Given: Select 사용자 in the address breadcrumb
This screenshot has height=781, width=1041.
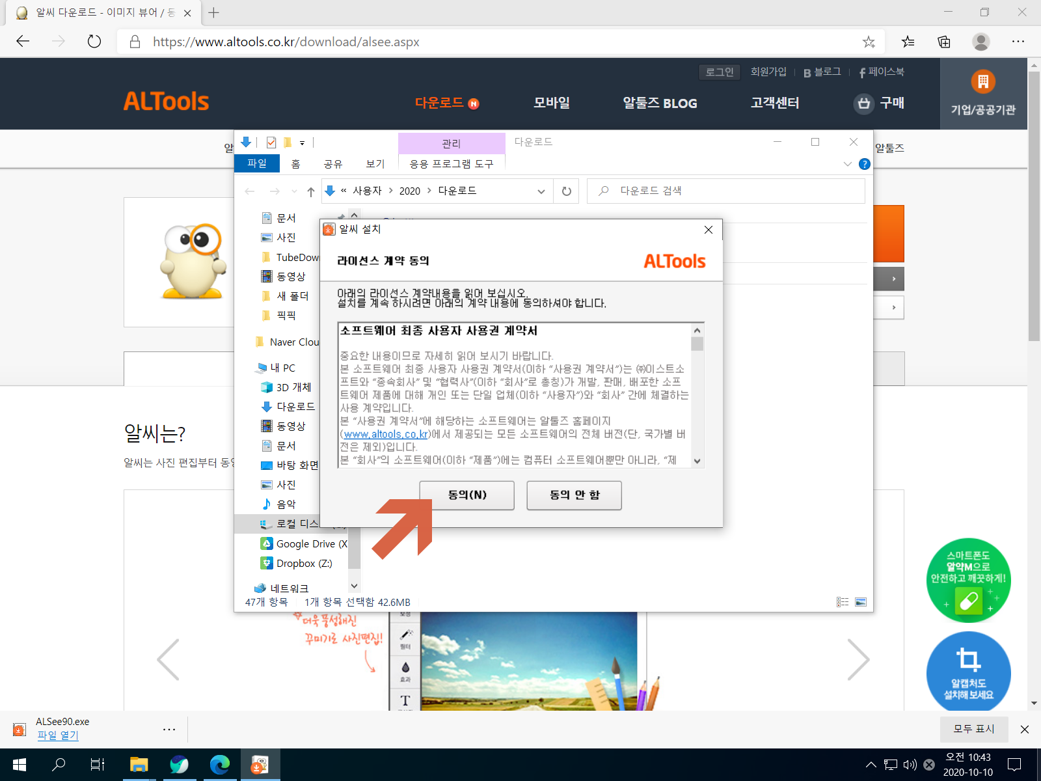Looking at the screenshot, I should pyautogui.click(x=368, y=191).
